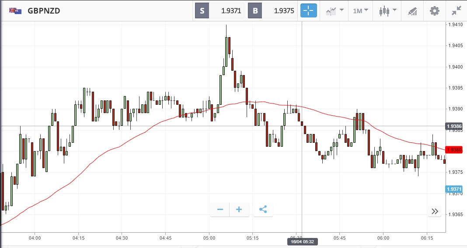The image size is (467, 248).
Task: Click the buy price 1.9375
Action: click(284, 11)
